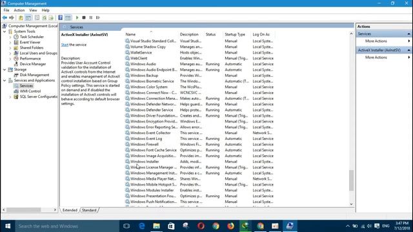This screenshot has width=413, height=232.
Task: Switch to the Extended tab
Action: (x=70, y=210)
